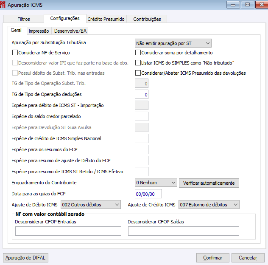Close the Apuração ICMS window
Image resolution: width=268 pixels, height=265 pixels.
[262, 5]
